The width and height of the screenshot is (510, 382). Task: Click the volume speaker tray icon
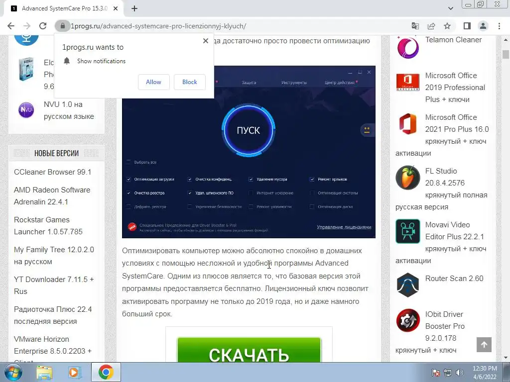(460, 373)
